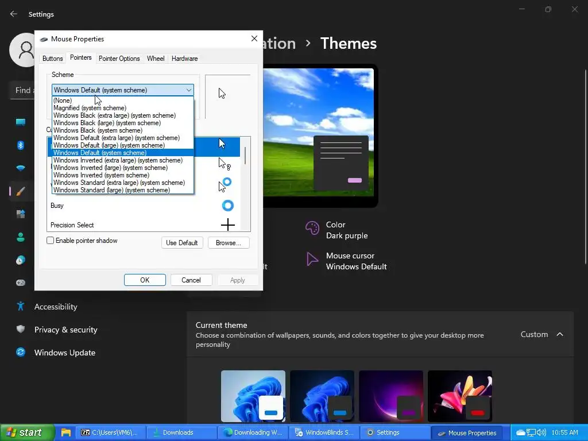The image size is (588, 441).
Task: Click the volume icon in system tray
Action: tap(541, 432)
